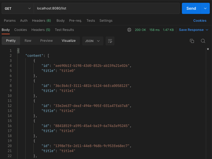Click the localhost:8080/list URL field
Image resolution: width=212 pixels, height=159 pixels.
point(106,8)
